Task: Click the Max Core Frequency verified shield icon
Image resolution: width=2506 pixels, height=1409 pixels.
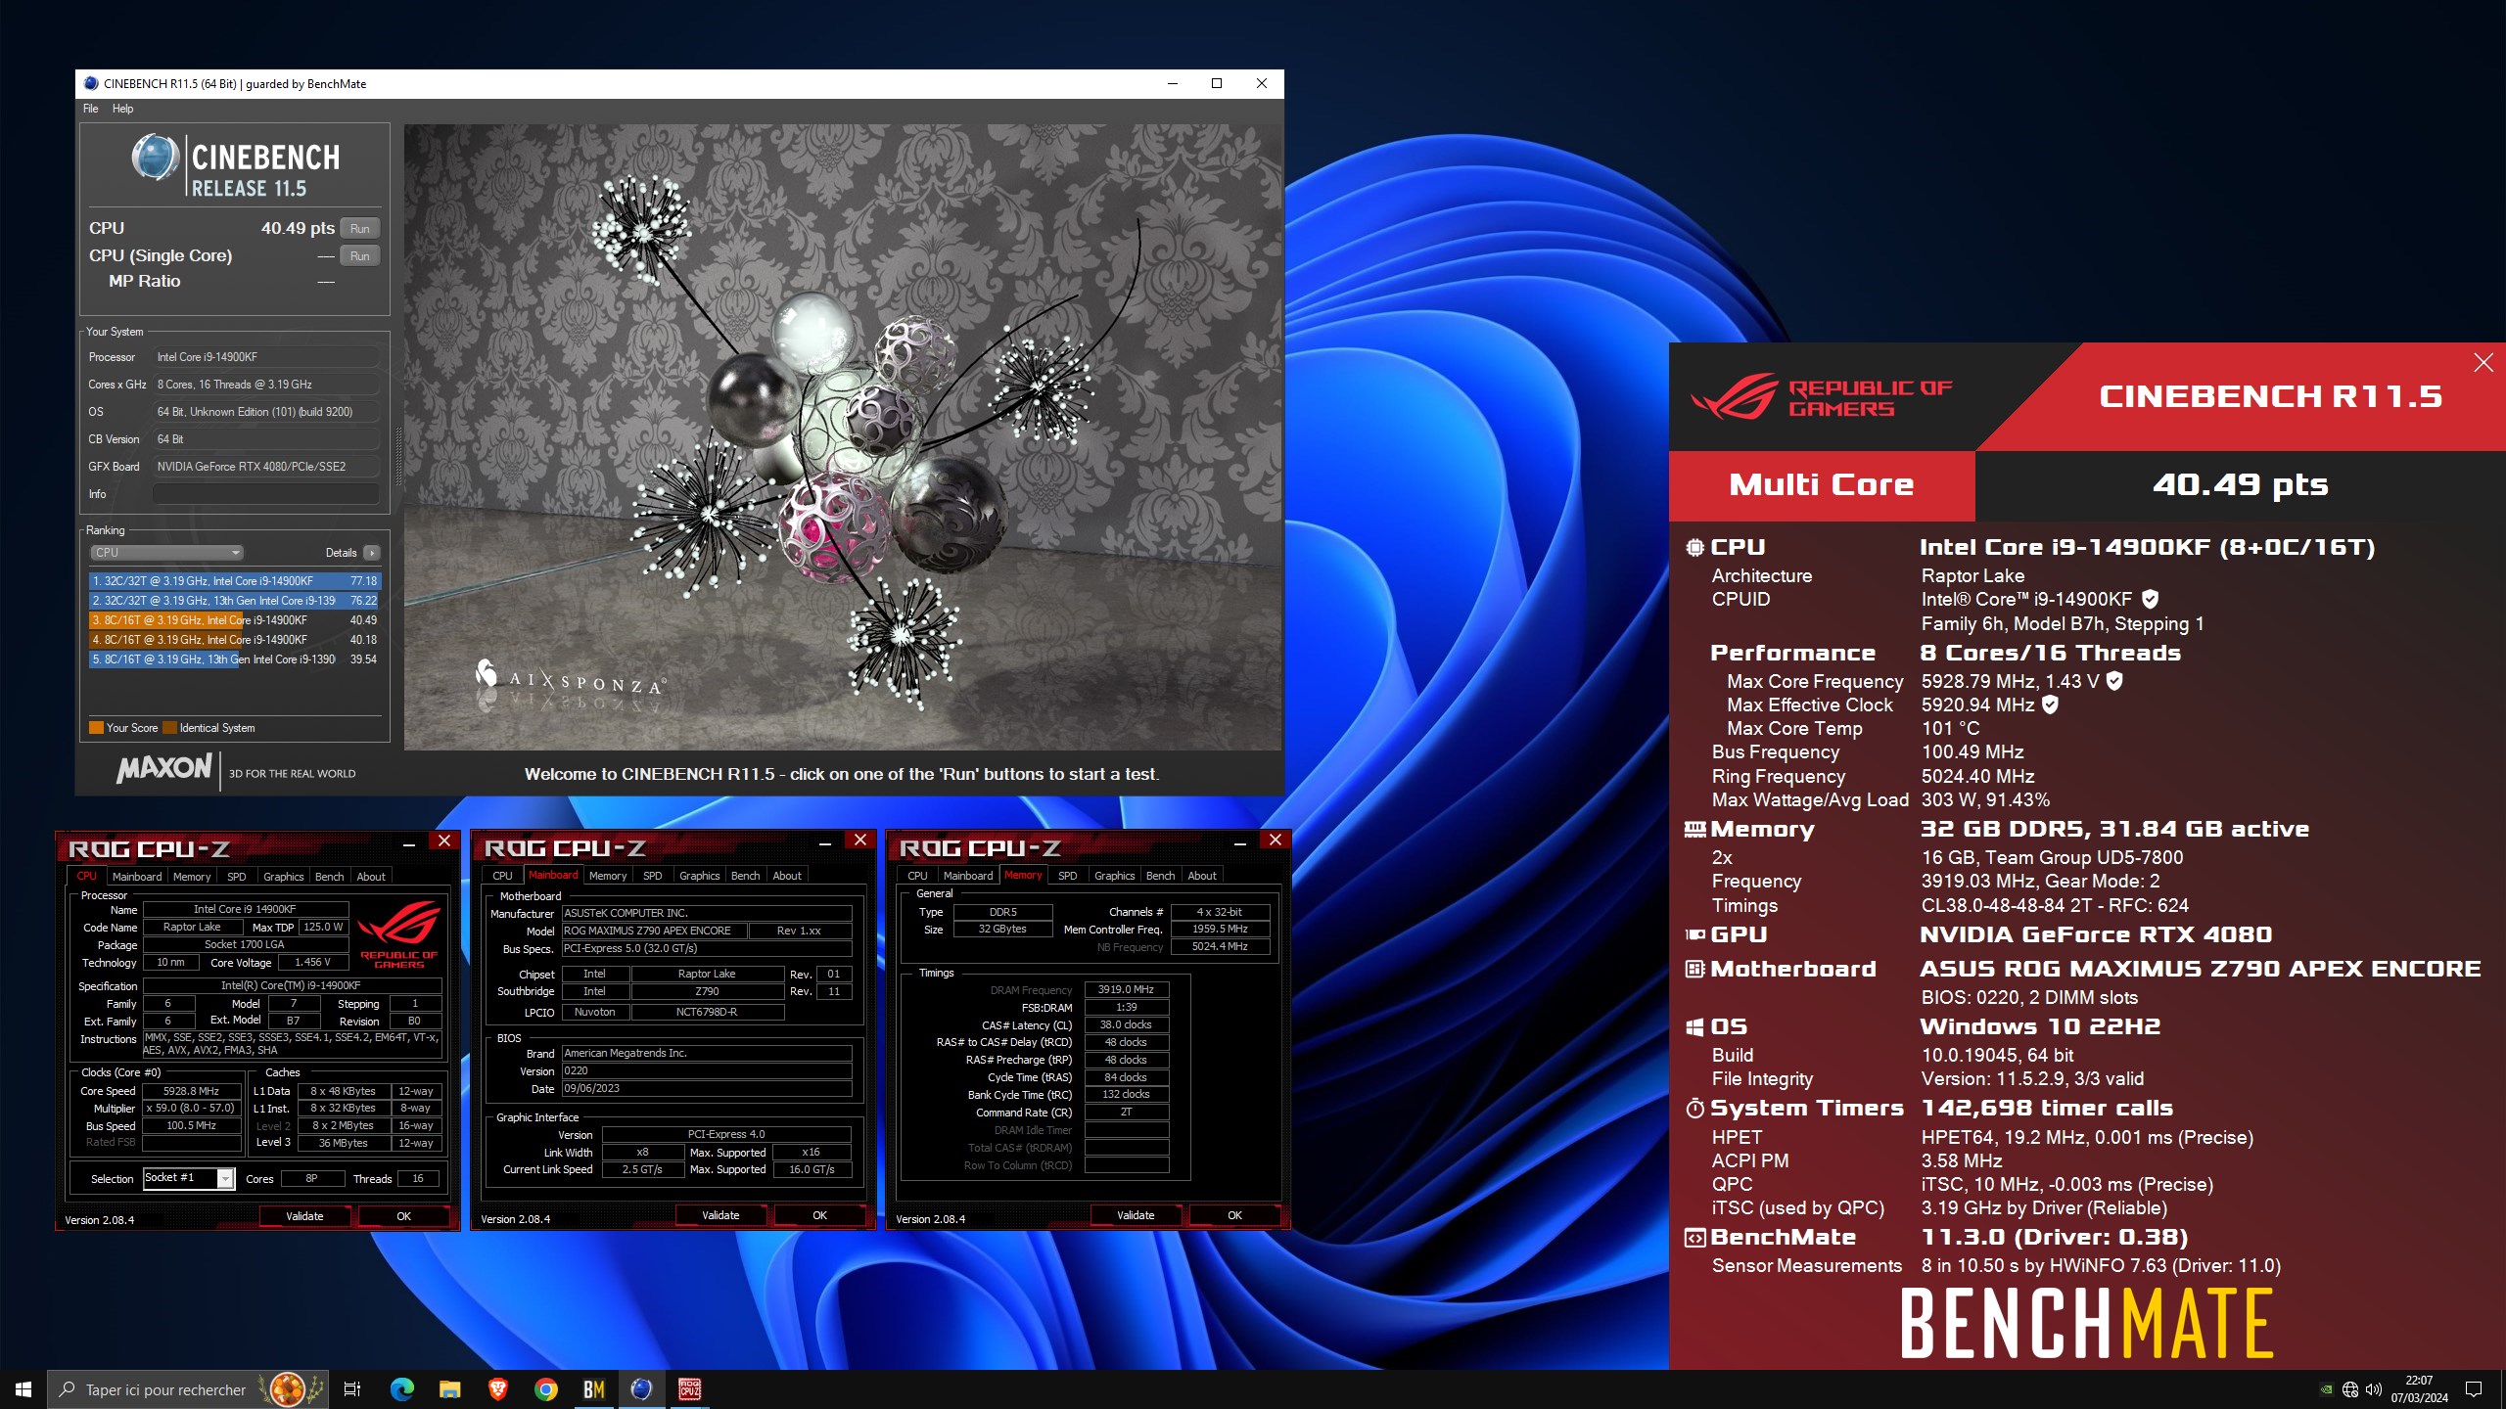Action: pos(2114,681)
